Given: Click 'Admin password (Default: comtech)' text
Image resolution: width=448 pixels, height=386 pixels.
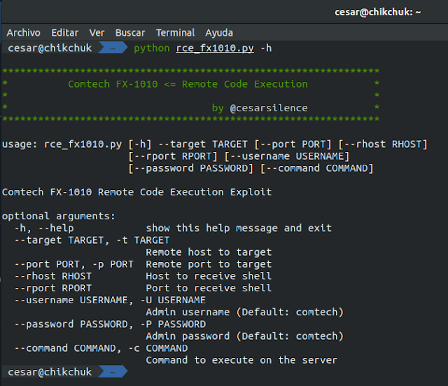Looking at the screenshot, I should tap(245, 336).
